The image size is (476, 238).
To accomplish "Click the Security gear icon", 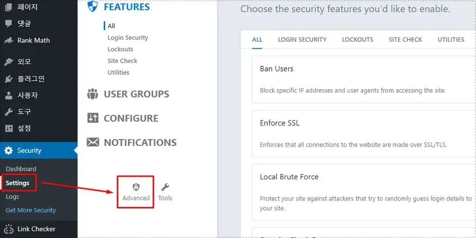I will pyautogui.click(x=9, y=151).
